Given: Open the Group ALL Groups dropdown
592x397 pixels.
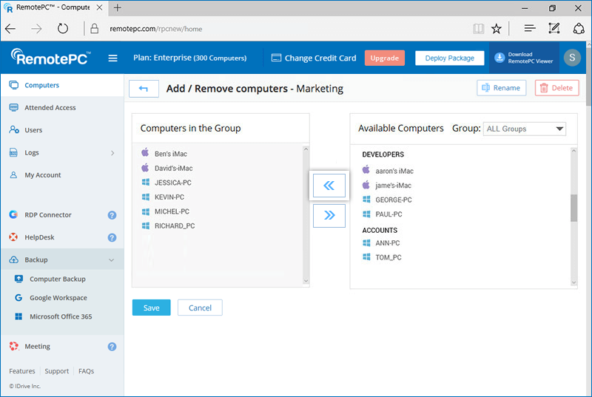Looking at the screenshot, I should point(524,129).
